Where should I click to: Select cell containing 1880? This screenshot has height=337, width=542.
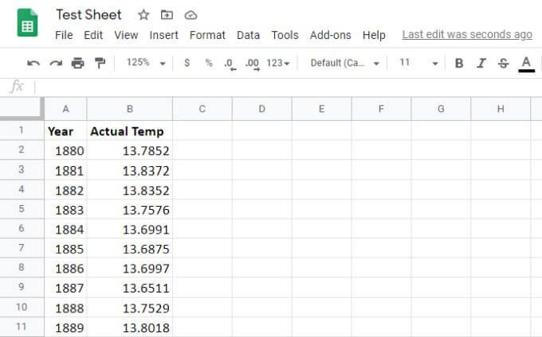click(65, 150)
